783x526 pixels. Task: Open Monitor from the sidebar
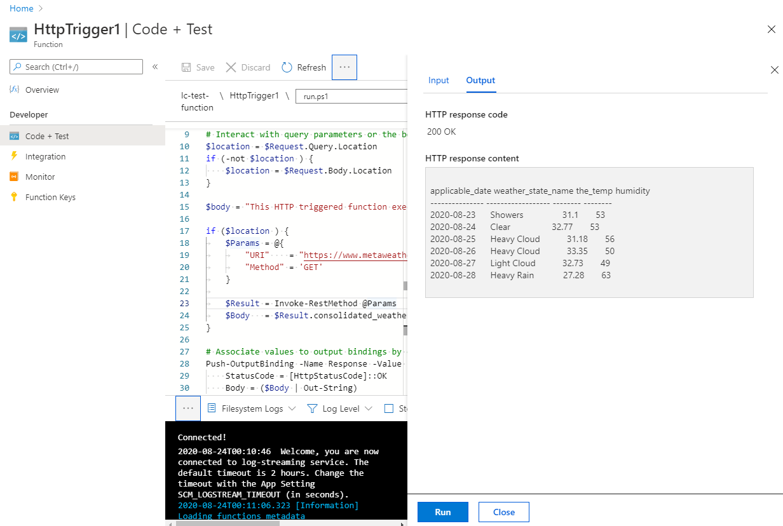[39, 177]
